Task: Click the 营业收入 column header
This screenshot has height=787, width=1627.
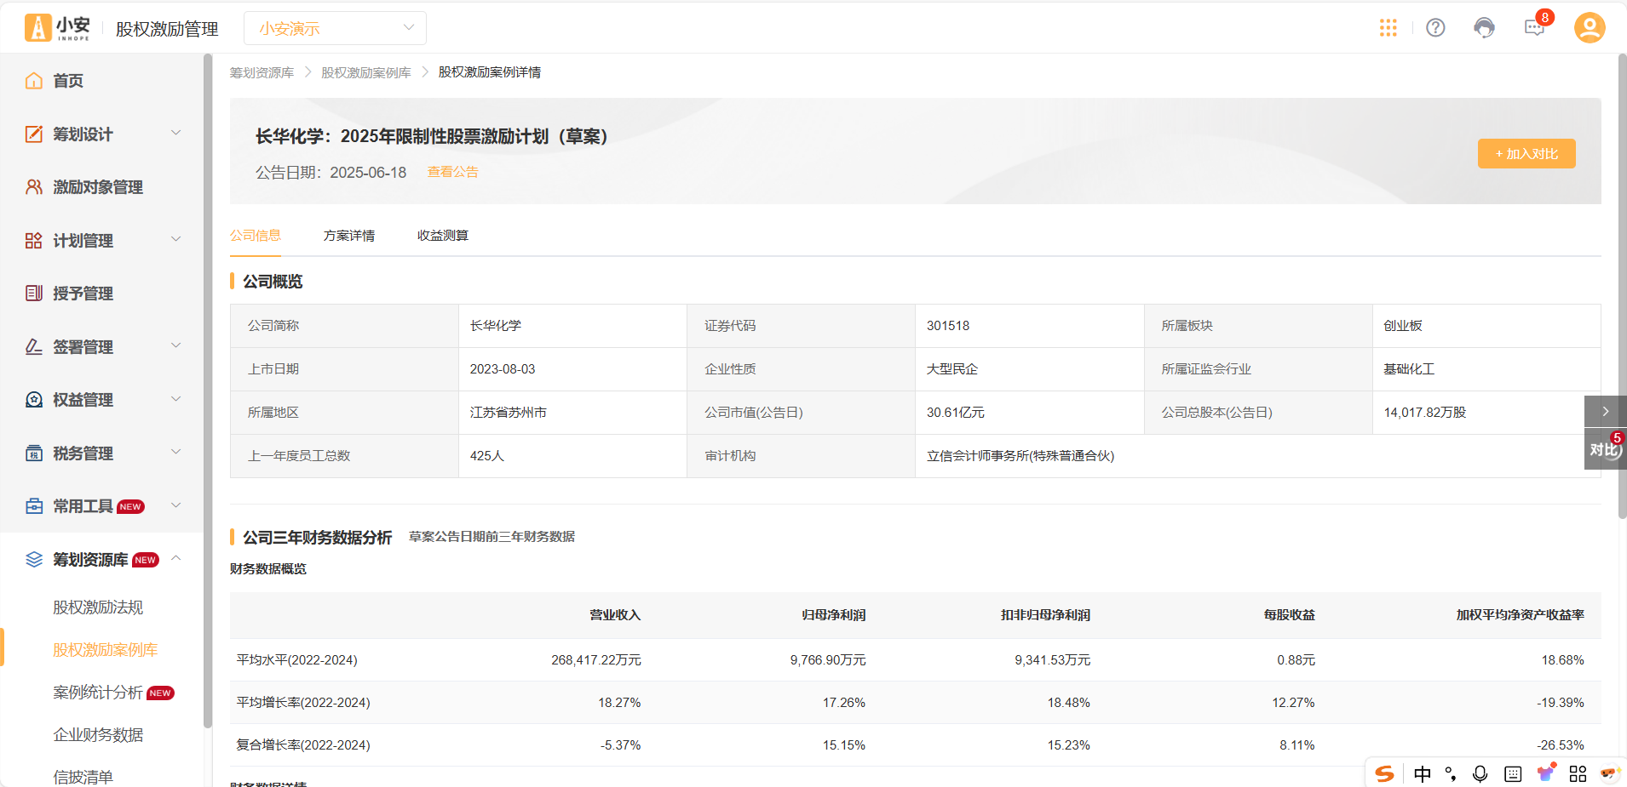Action: click(x=615, y=615)
